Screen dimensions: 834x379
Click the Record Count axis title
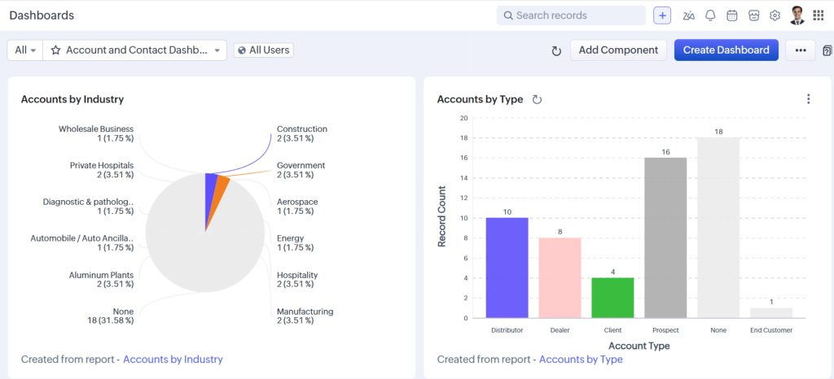click(x=442, y=216)
